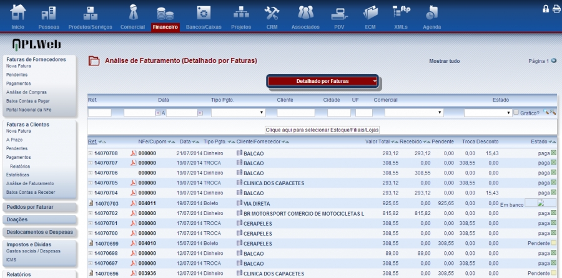Open the Estado filter dropdown
This screenshot has height=278, width=562.
coord(488,113)
